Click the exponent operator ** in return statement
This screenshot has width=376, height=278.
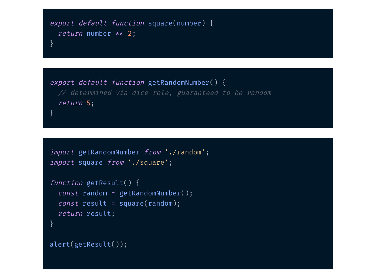119,34
